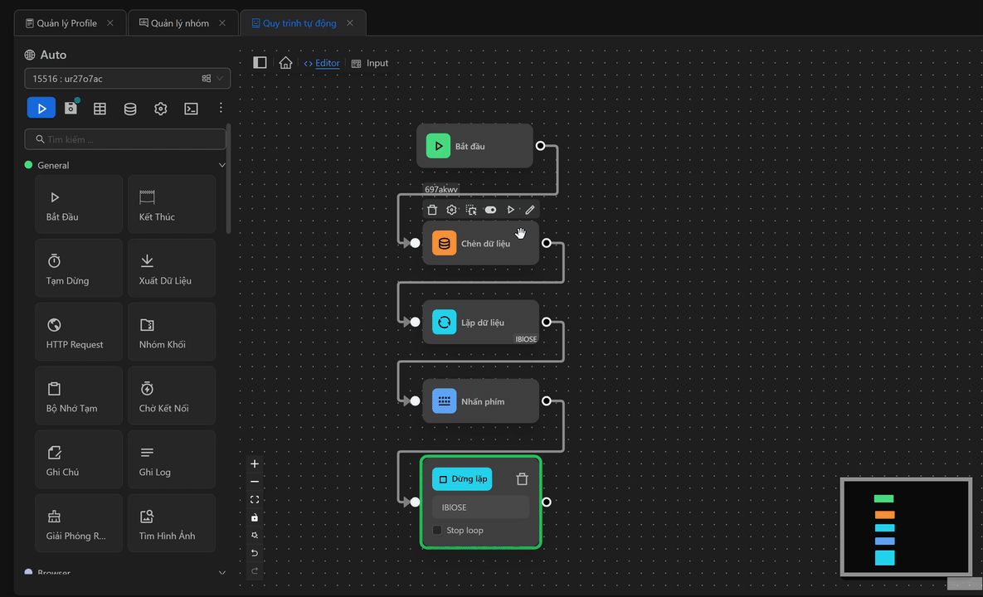The height and width of the screenshot is (597, 983).
Task: Click the database storage icon in sidebar toolbar
Action: (130, 109)
